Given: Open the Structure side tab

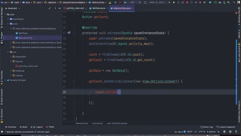Looking at the screenshot, I should tap(2, 116).
